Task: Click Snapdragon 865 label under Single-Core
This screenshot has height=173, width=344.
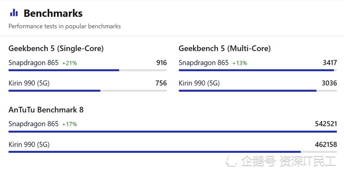Action: pos(34,63)
